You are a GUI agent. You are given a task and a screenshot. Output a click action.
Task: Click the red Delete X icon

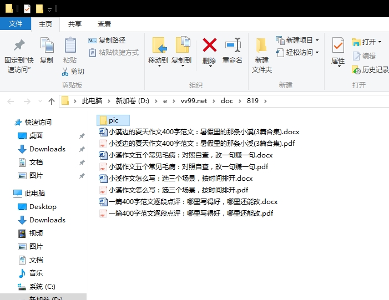pyautogui.click(x=209, y=45)
